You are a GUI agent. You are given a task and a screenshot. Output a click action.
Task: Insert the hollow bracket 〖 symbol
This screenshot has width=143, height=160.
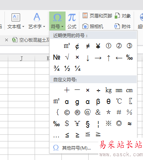click(131, 101)
